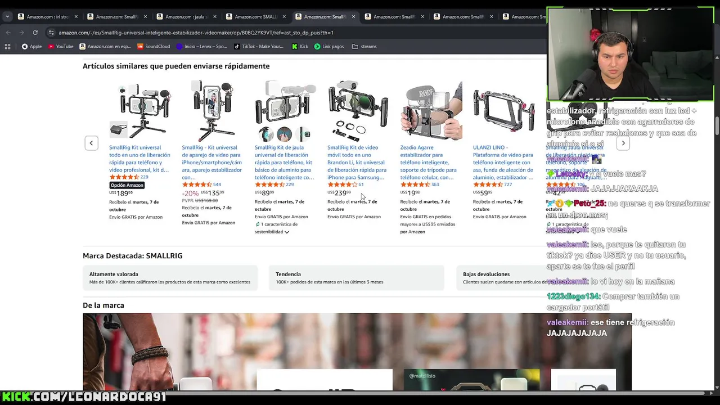Open the 727 reviews count link
This screenshot has height=405, width=720.
point(508,184)
